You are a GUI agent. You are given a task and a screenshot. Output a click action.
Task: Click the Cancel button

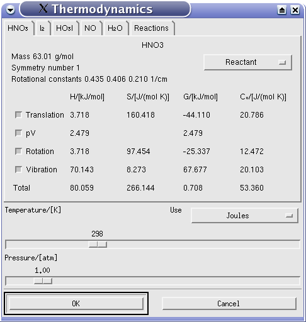click(229, 304)
